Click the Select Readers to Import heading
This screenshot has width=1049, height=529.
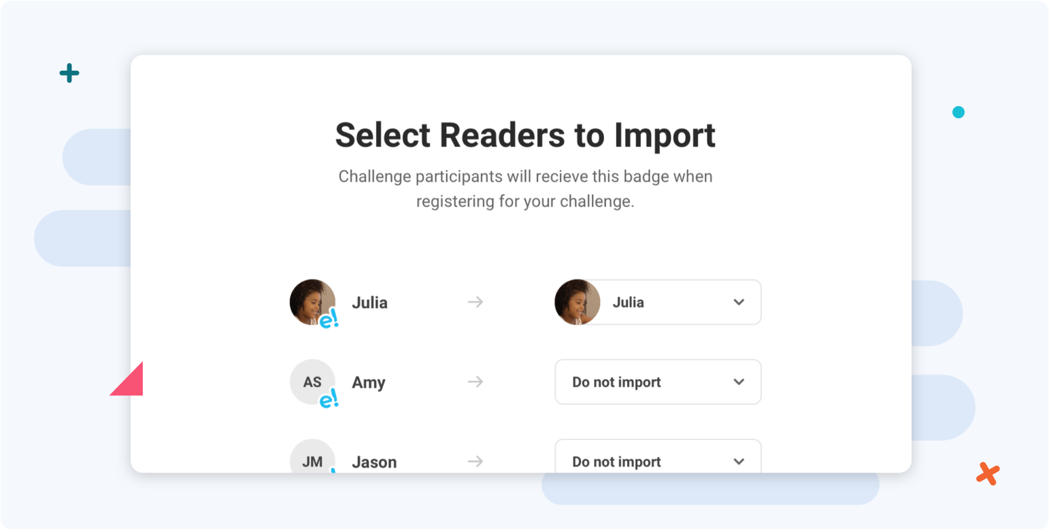click(525, 135)
